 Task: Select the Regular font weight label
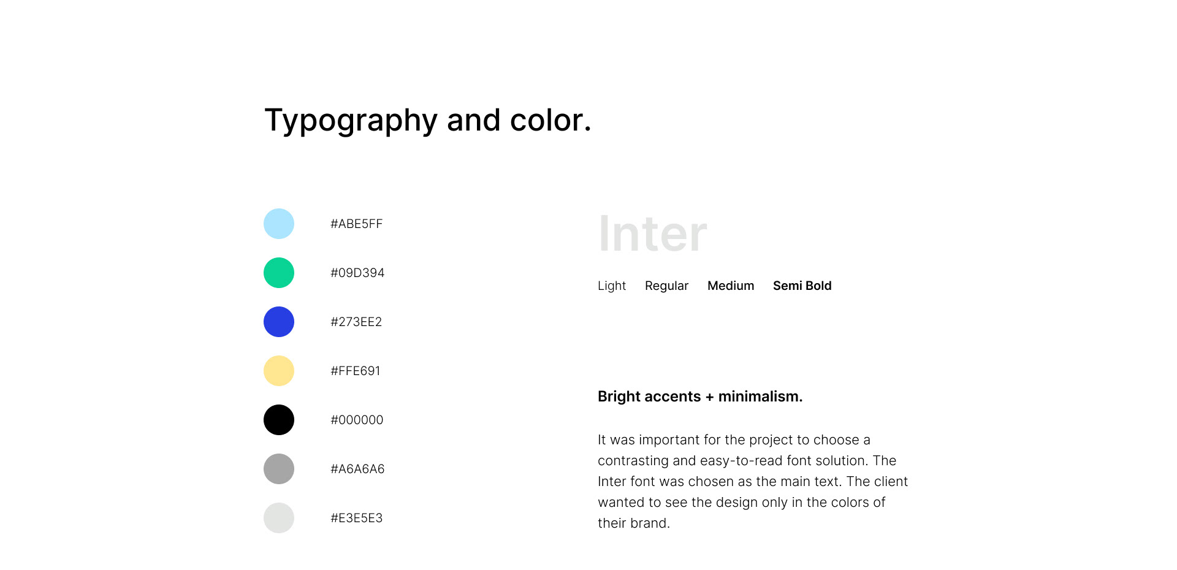[666, 286]
